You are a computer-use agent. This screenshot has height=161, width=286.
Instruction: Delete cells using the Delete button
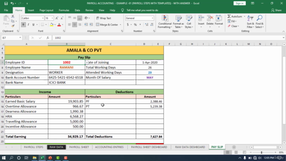coord(210,22)
